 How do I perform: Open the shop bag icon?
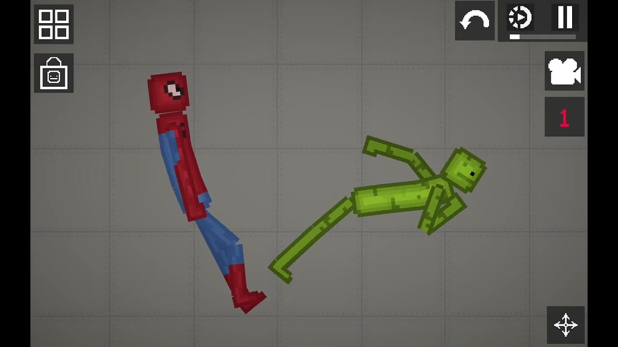click(x=54, y=73)
